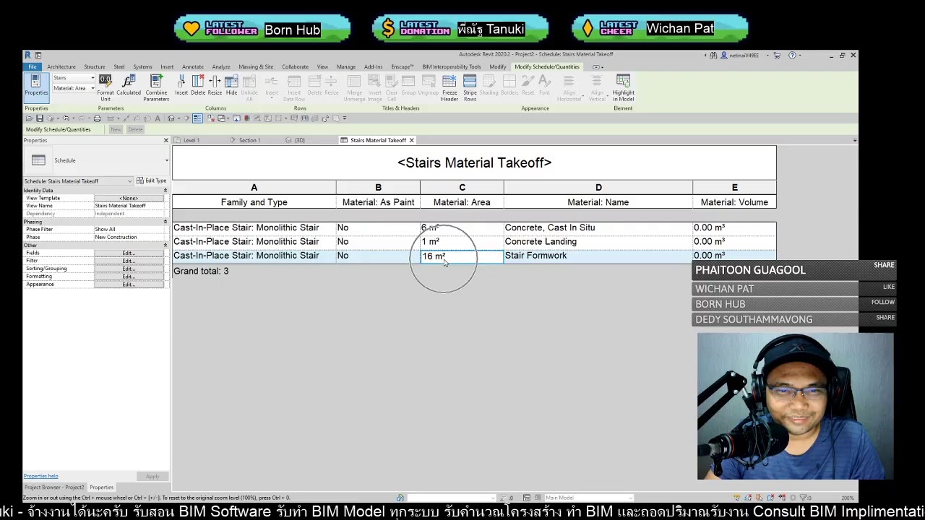This screenshot has width=925, height=520.
Task: Hide the selected column
Action: coord(231,85)
